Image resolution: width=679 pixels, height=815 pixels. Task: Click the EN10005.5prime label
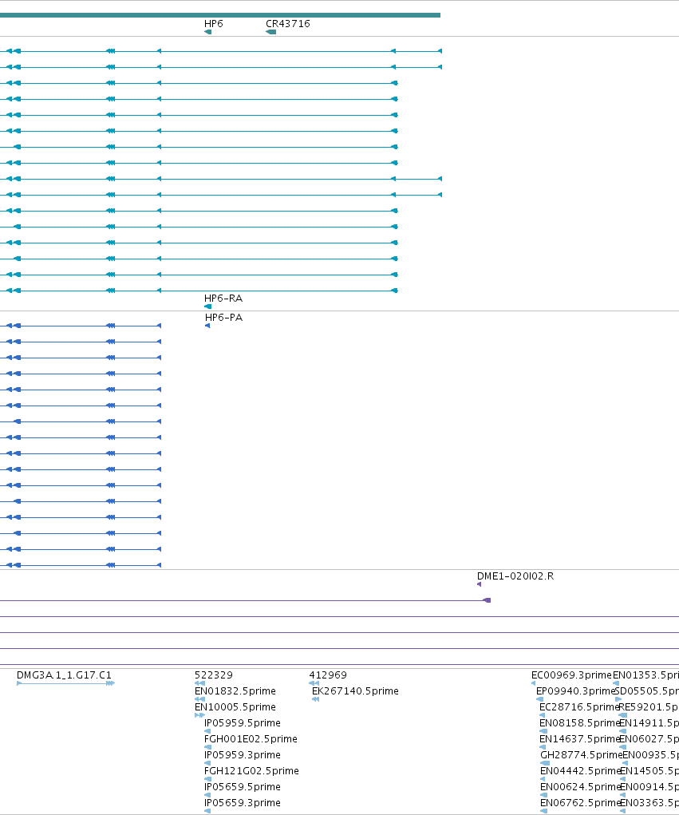[x=235, y=707]
